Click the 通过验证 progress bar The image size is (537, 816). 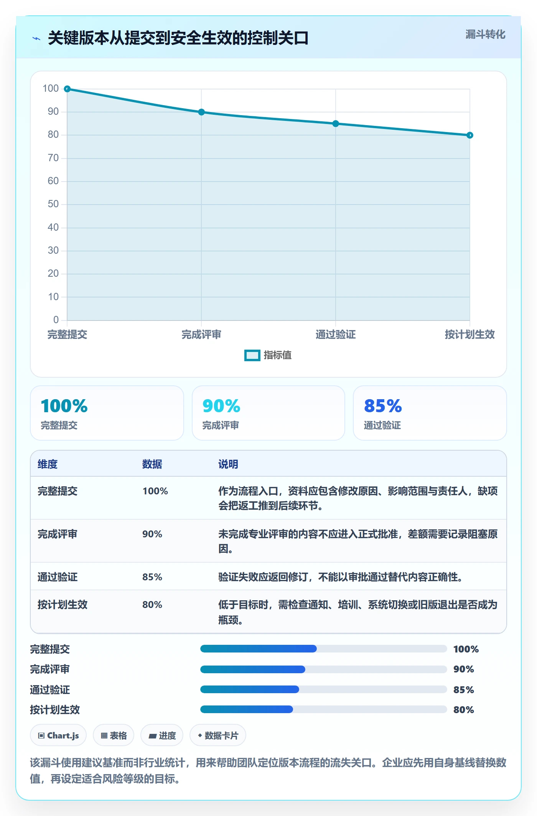tap(323, 689)
